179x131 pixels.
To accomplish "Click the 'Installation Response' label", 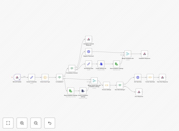I will 145,58.
